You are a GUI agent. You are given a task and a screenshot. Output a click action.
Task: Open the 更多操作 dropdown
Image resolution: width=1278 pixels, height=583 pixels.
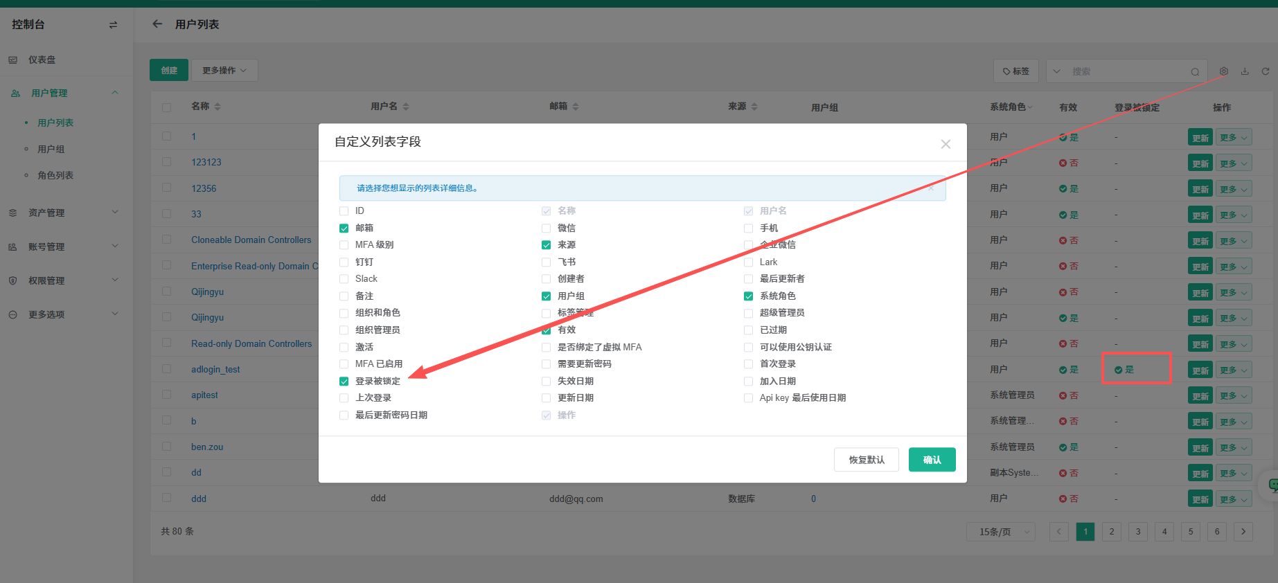tap(224, 71)
